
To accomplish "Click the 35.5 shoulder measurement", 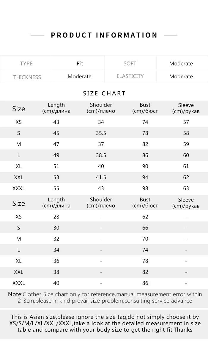I will coord(101,133).
